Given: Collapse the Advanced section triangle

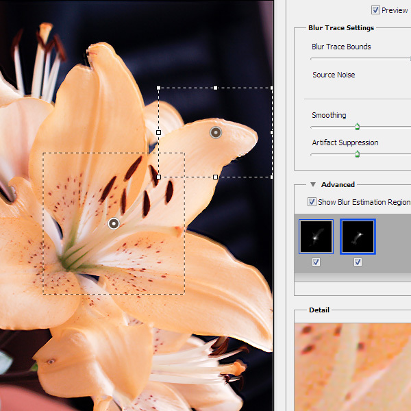Looking at the screenshot, I should [313, 184].
